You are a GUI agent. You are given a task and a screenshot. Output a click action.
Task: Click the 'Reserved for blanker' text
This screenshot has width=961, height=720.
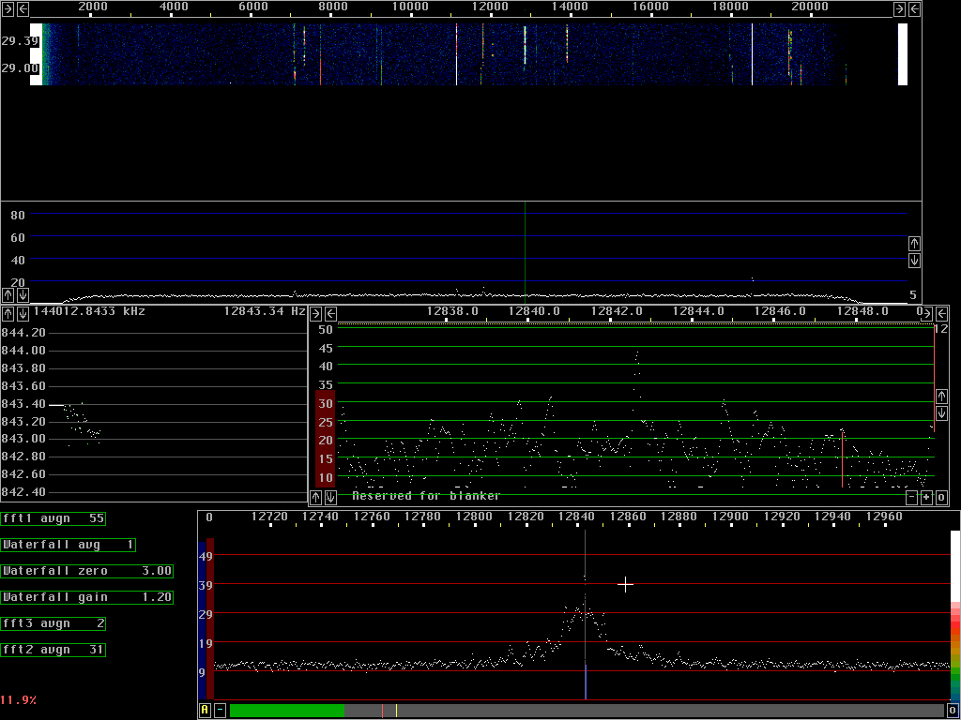(x=426, y=496)
